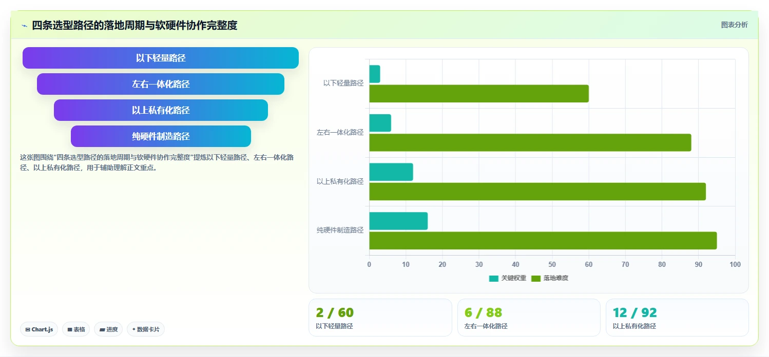This screenshot has height=357, width=769.
Task: Click the teal 关键权重 legend color box
Action: coord(494,278)
